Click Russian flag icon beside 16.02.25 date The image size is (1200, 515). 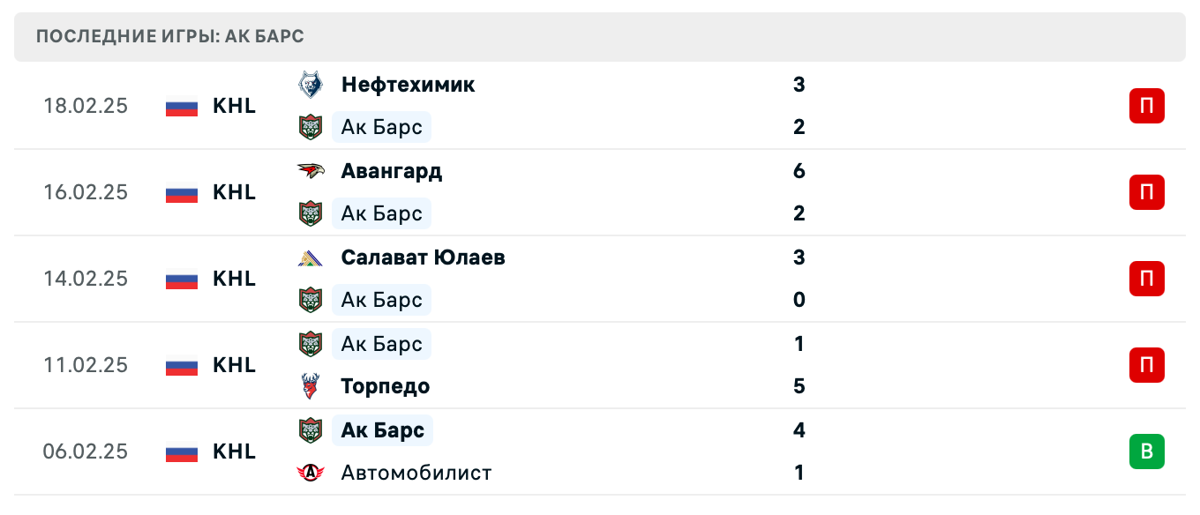coord(182,192)
